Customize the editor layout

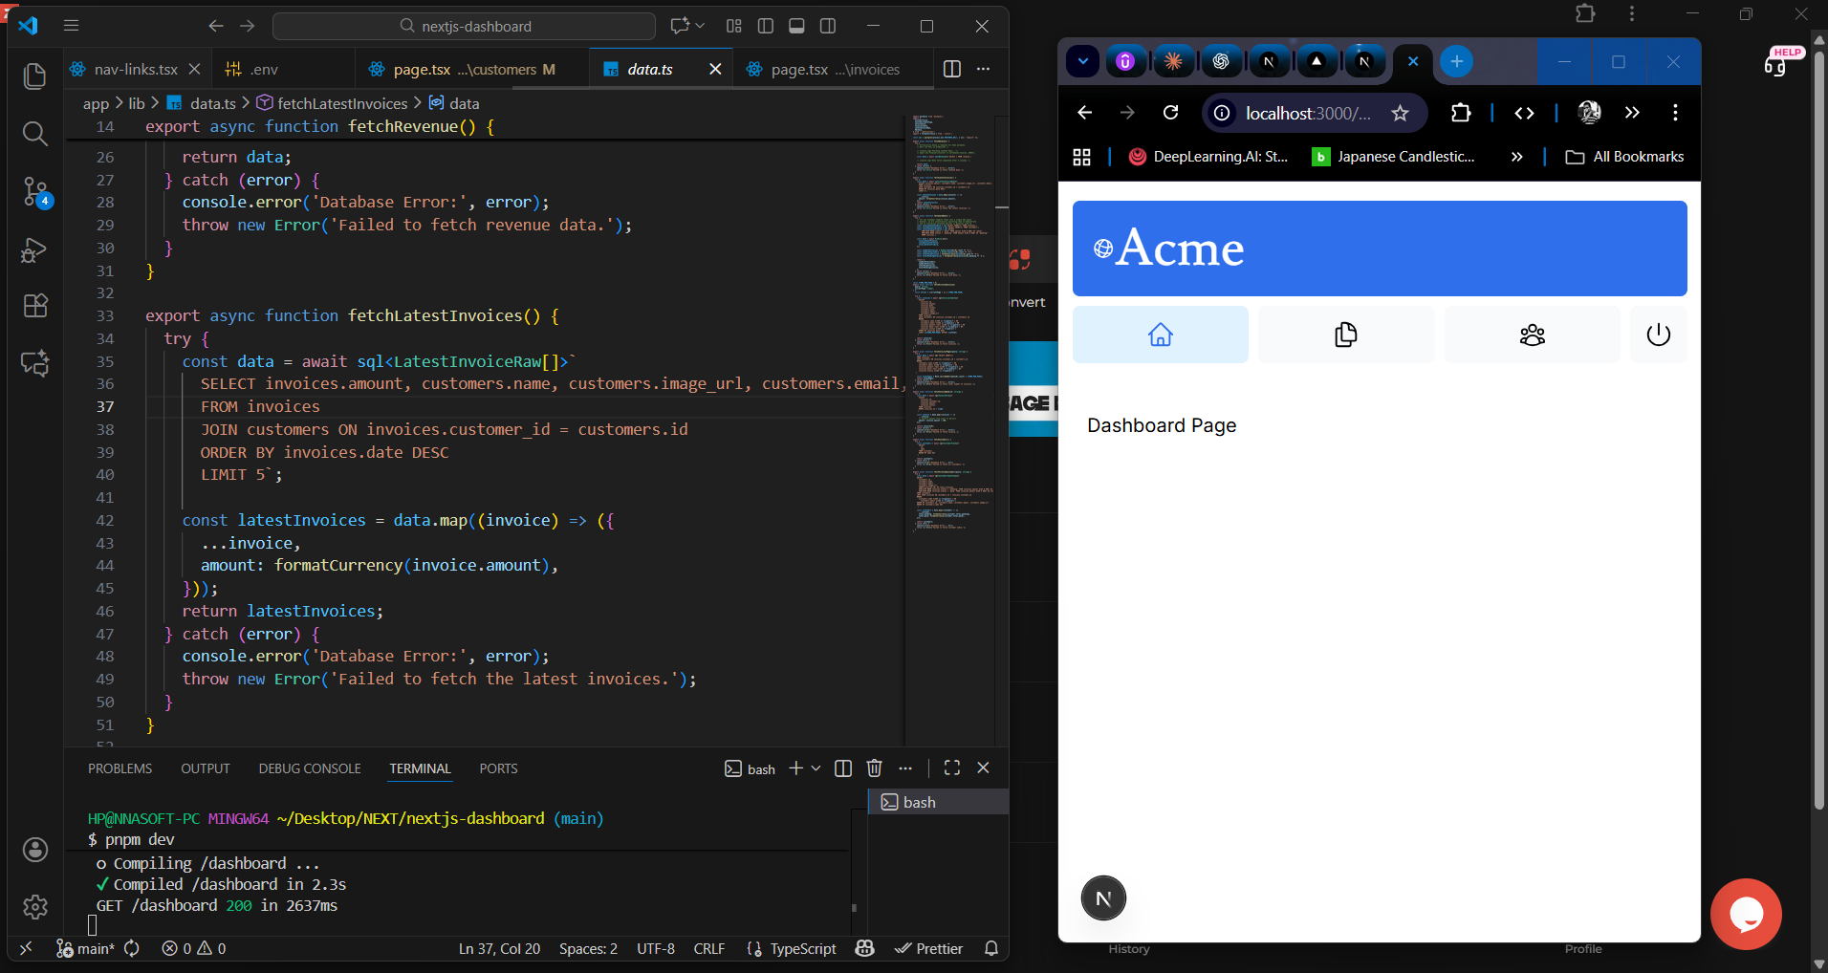(x=734, y=26)
